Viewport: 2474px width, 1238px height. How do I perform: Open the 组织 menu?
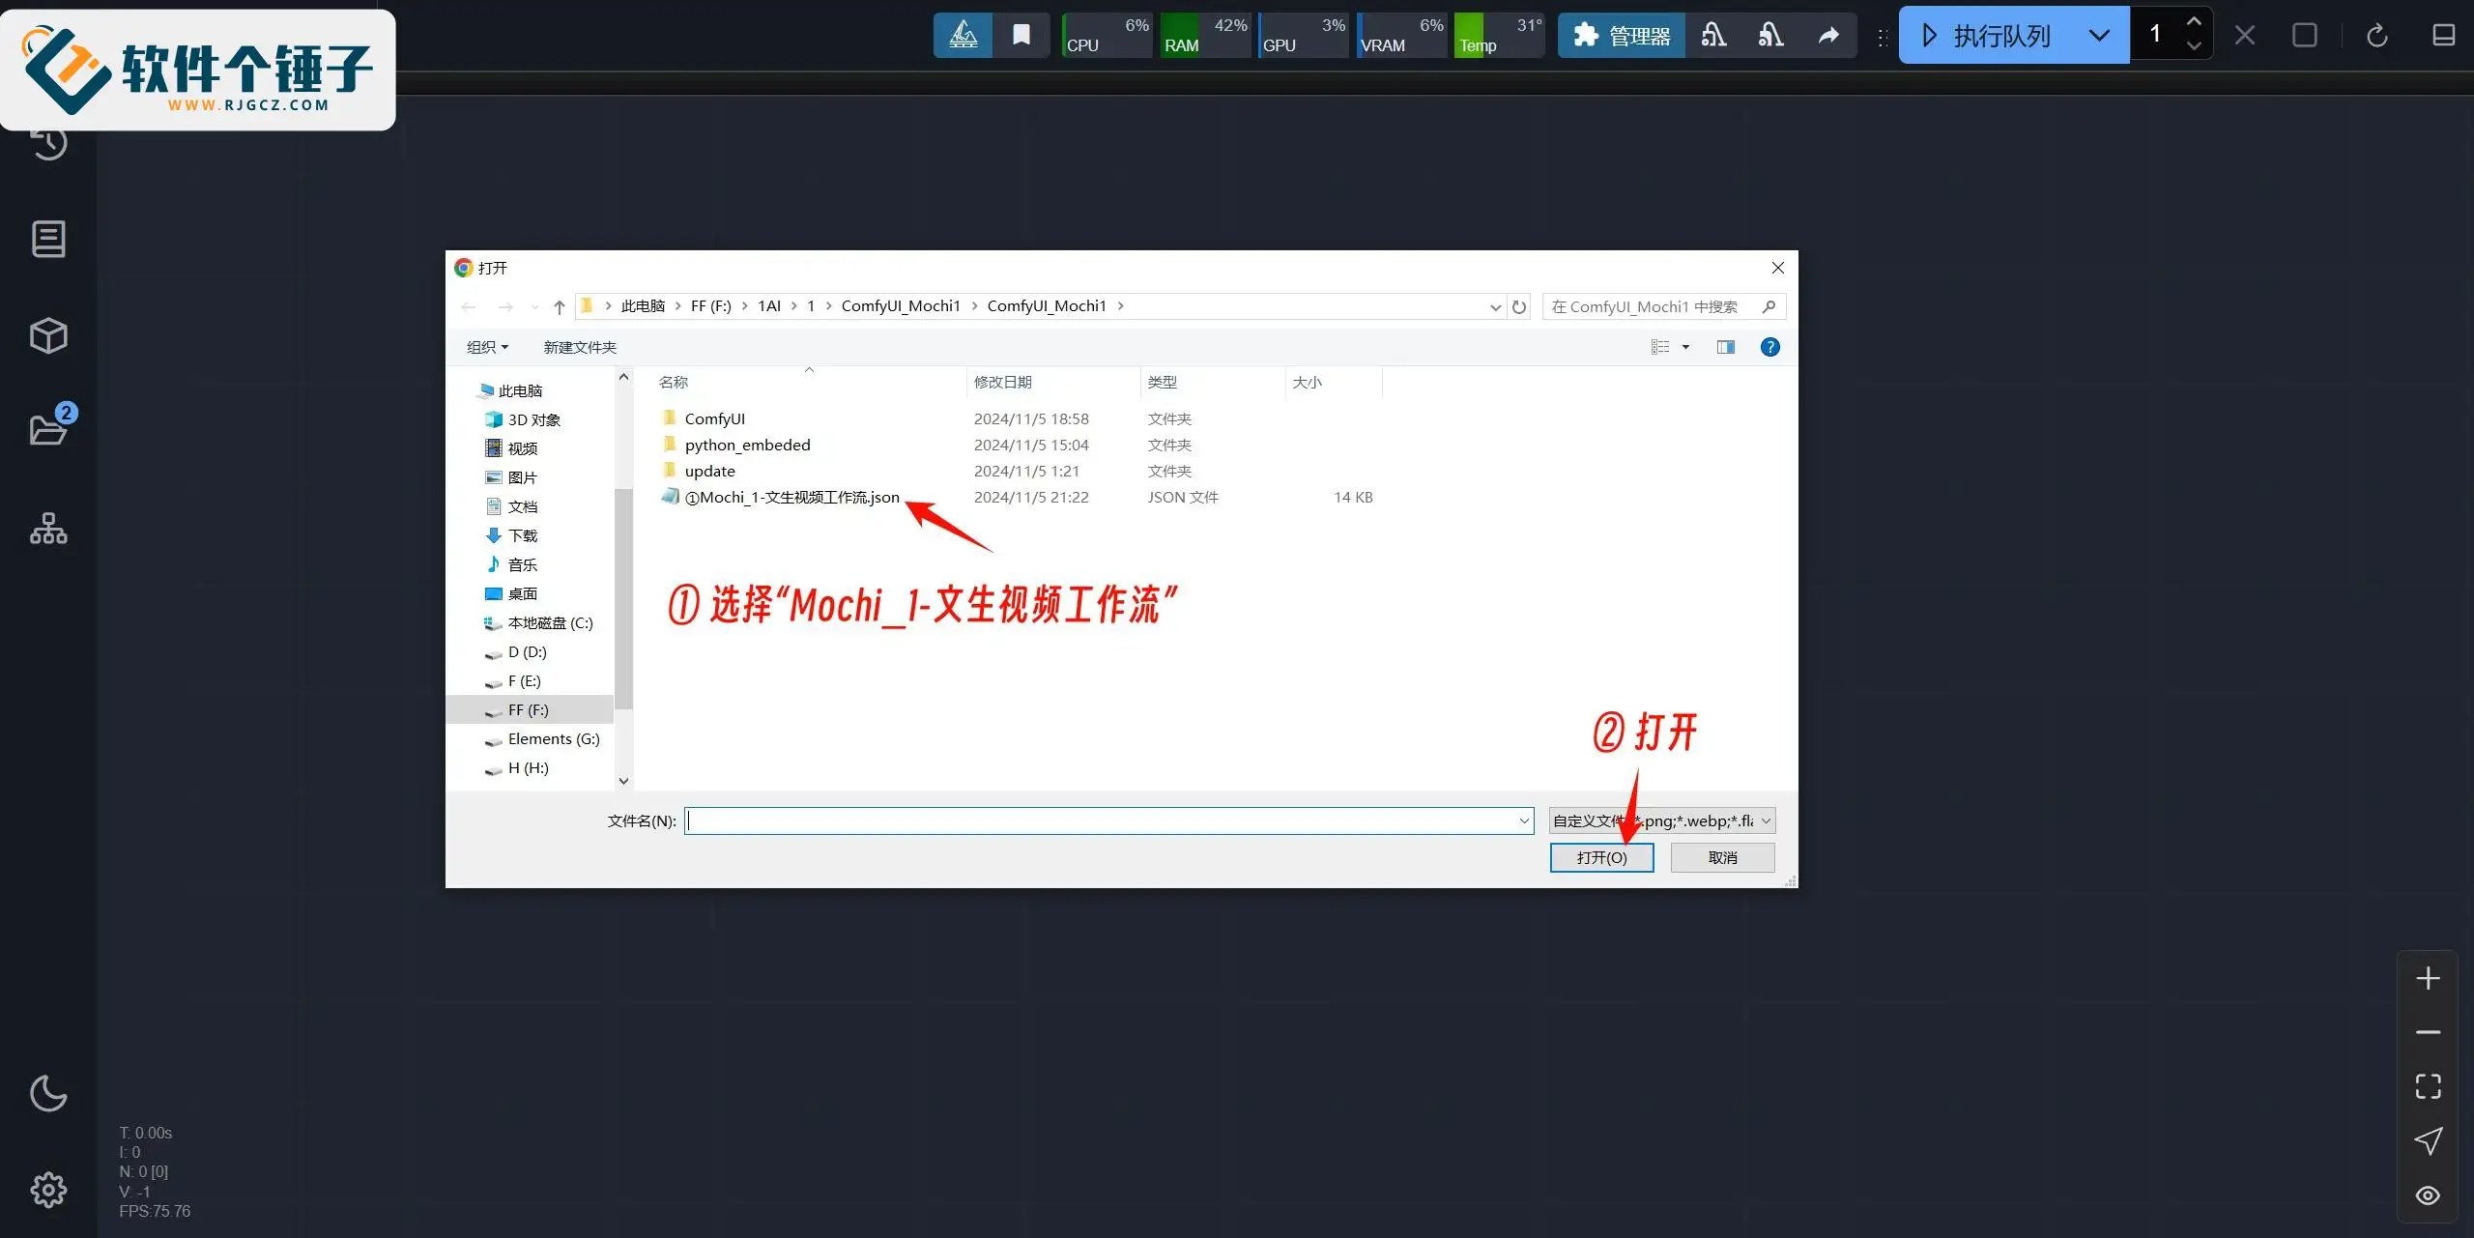(x=487, y=348)
